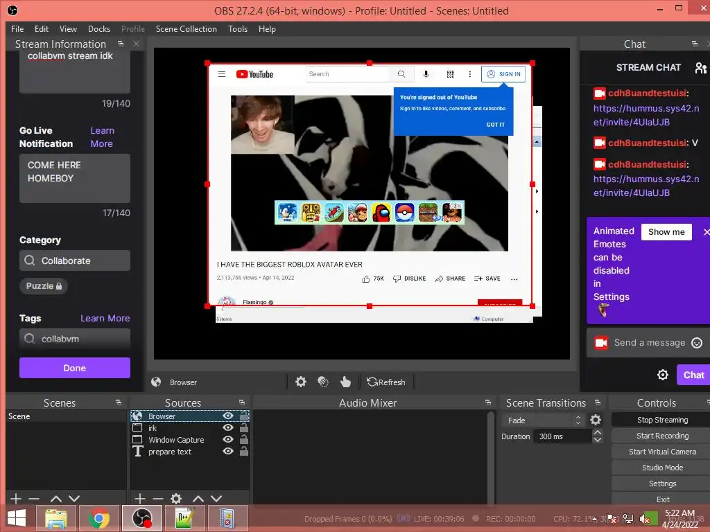710x532 pixels.
Task: Open Settings from Controls panel
Action: tap(662, 483)
